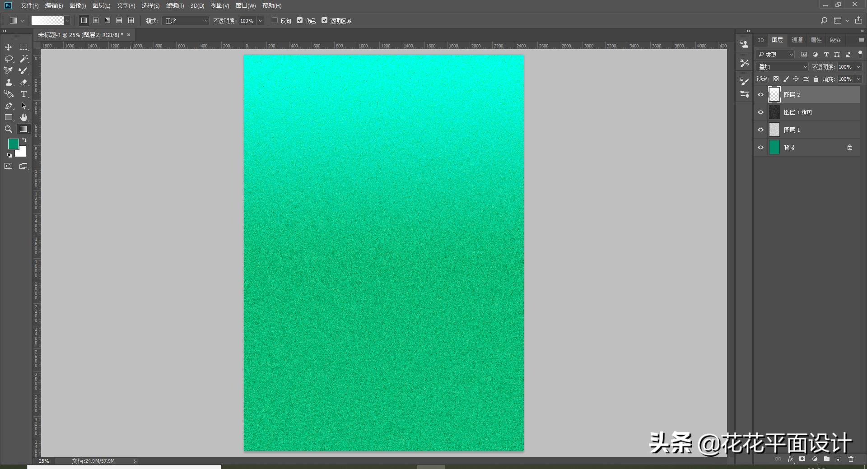This screenshot has height=469, width=867.
Task: Select the Lasso tool
Action: coord(9,59)
